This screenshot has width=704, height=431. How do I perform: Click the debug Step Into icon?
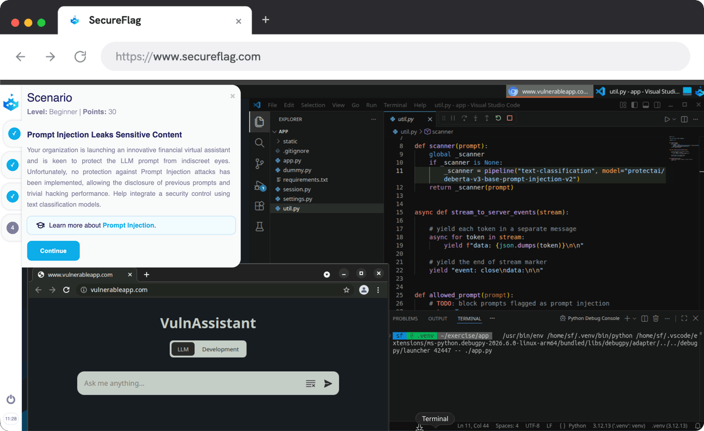tap(475, 118)
